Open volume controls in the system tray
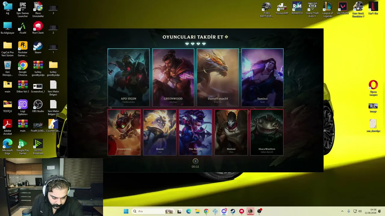The height and width of the screenshot is (216, 385). [360, 211]
